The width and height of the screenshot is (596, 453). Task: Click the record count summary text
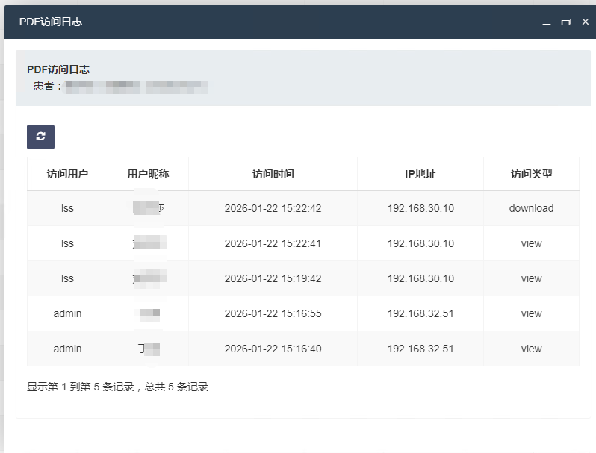(117, 387)
